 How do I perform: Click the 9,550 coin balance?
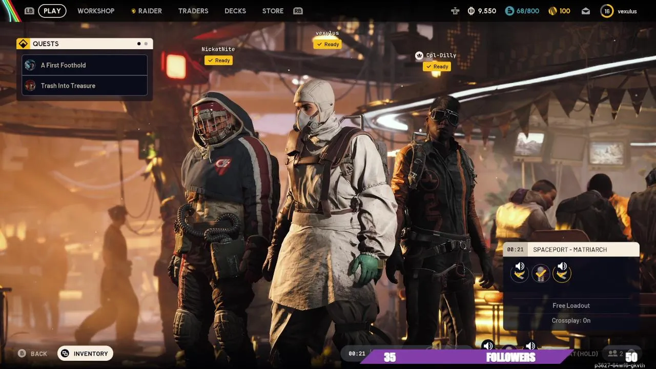pyautogui.click(x=487, y=11)
